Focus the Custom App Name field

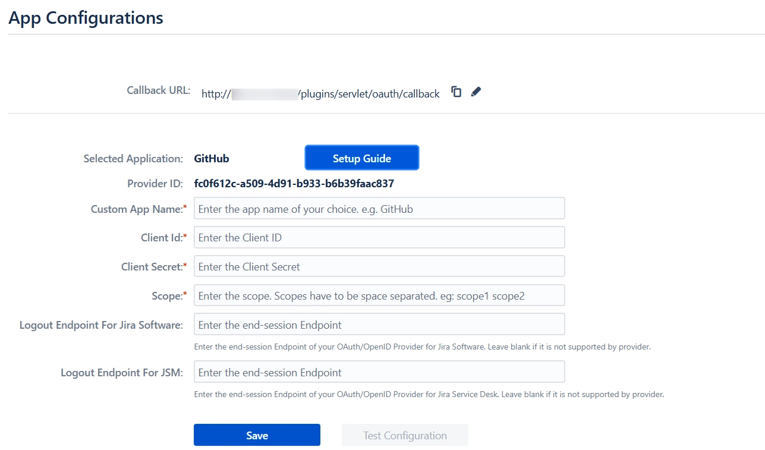(x=379, y=209)
